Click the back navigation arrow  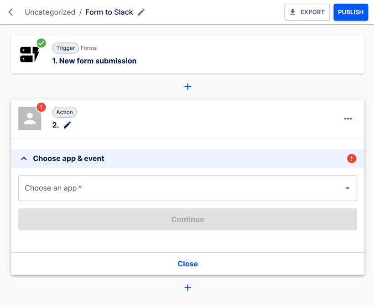click(10, 12)
